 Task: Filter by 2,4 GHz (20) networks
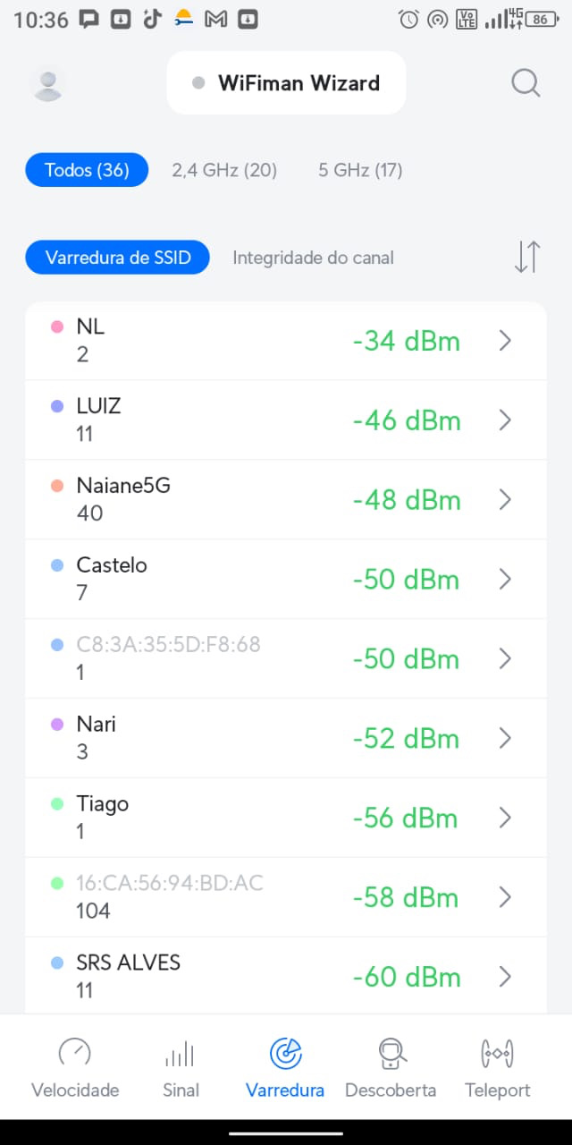(224, 170)
